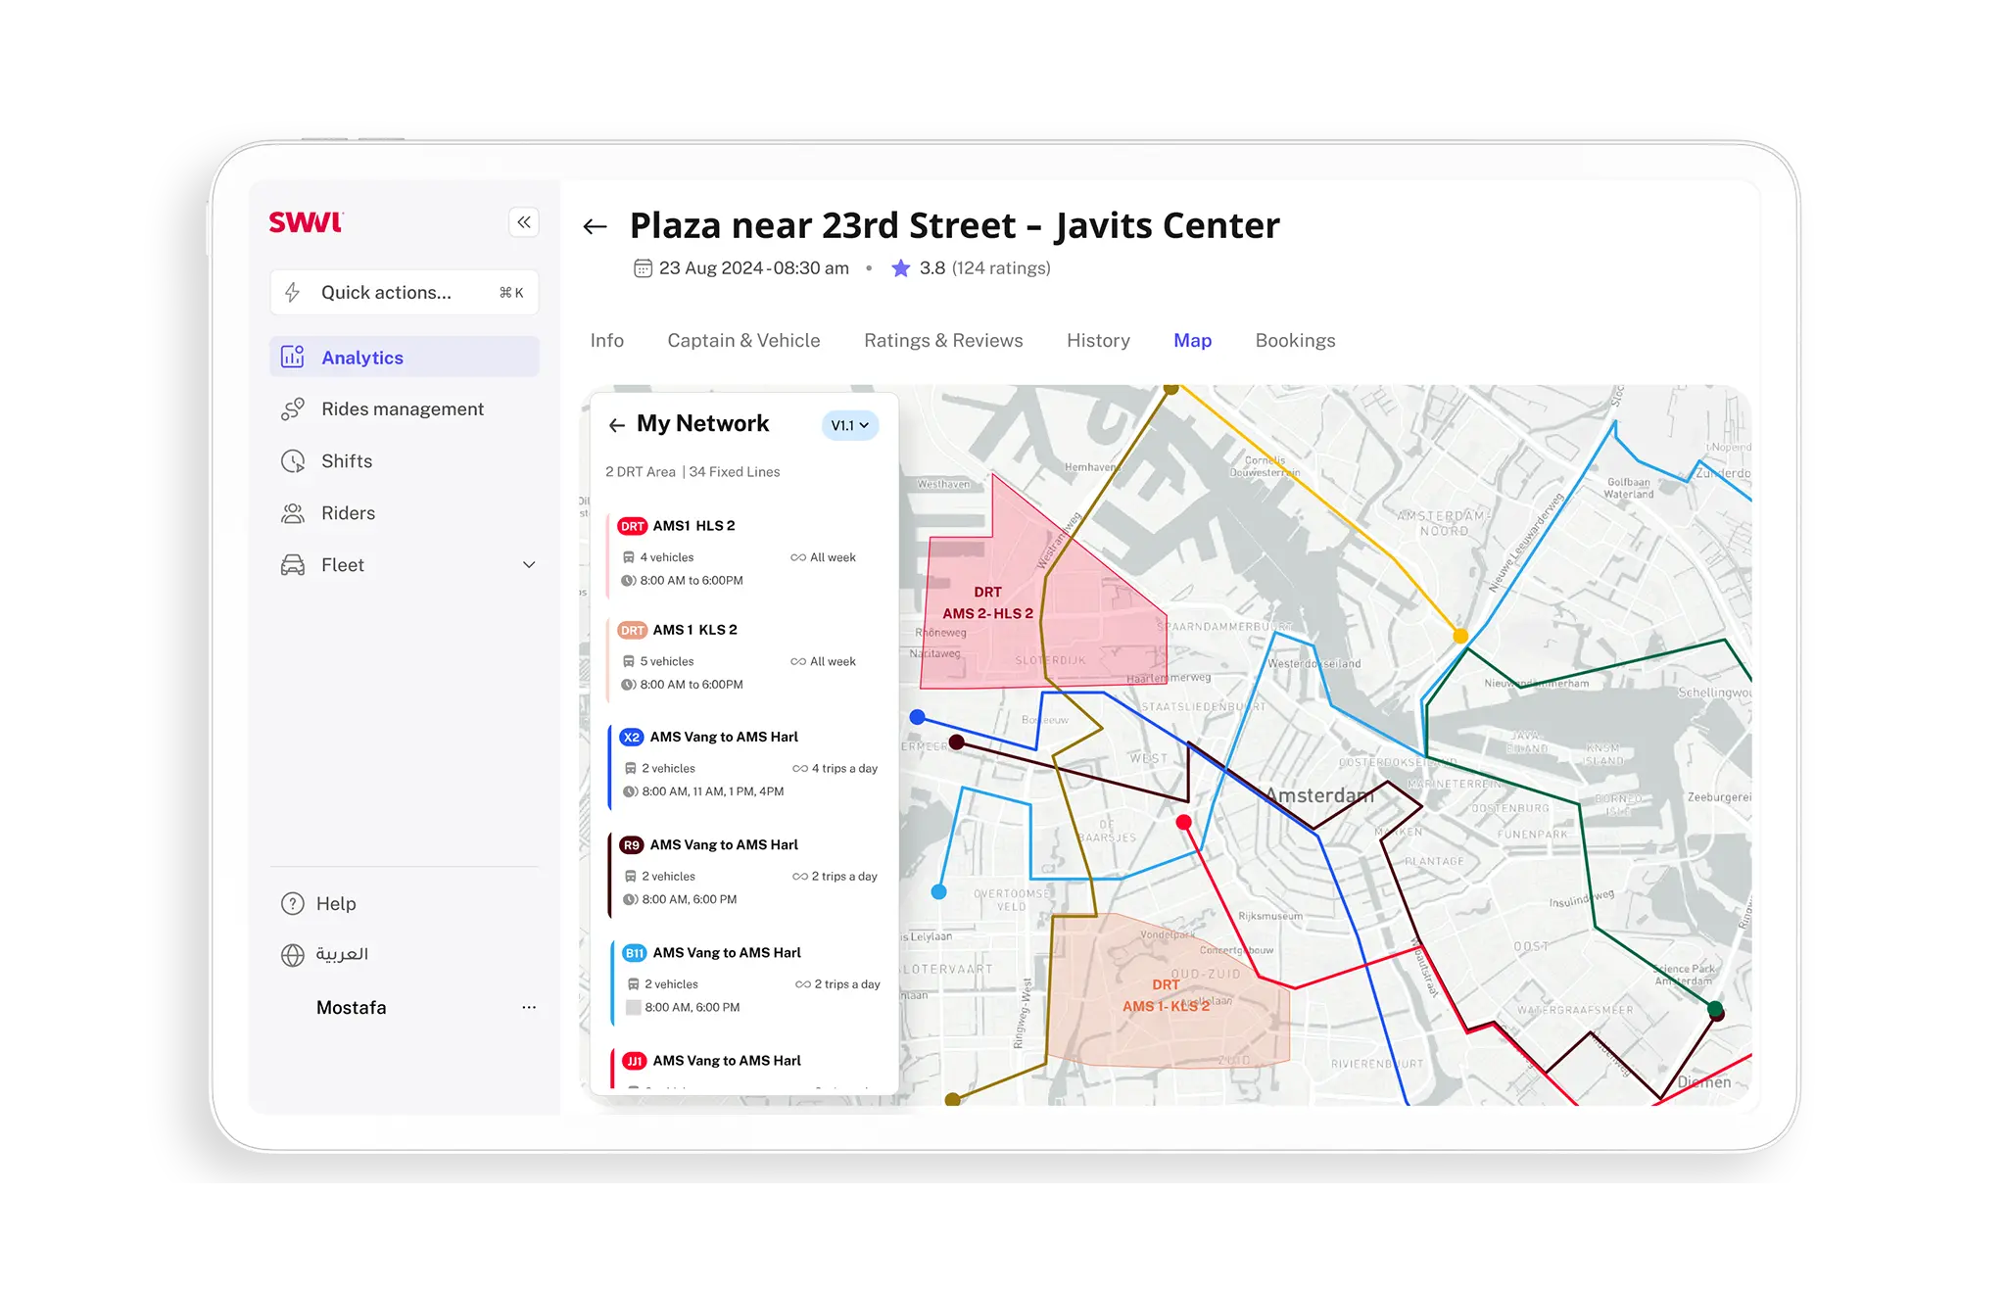Click the star rating icon
The width and height of the screenshot is (2006, 1292).
click(900, 267)
